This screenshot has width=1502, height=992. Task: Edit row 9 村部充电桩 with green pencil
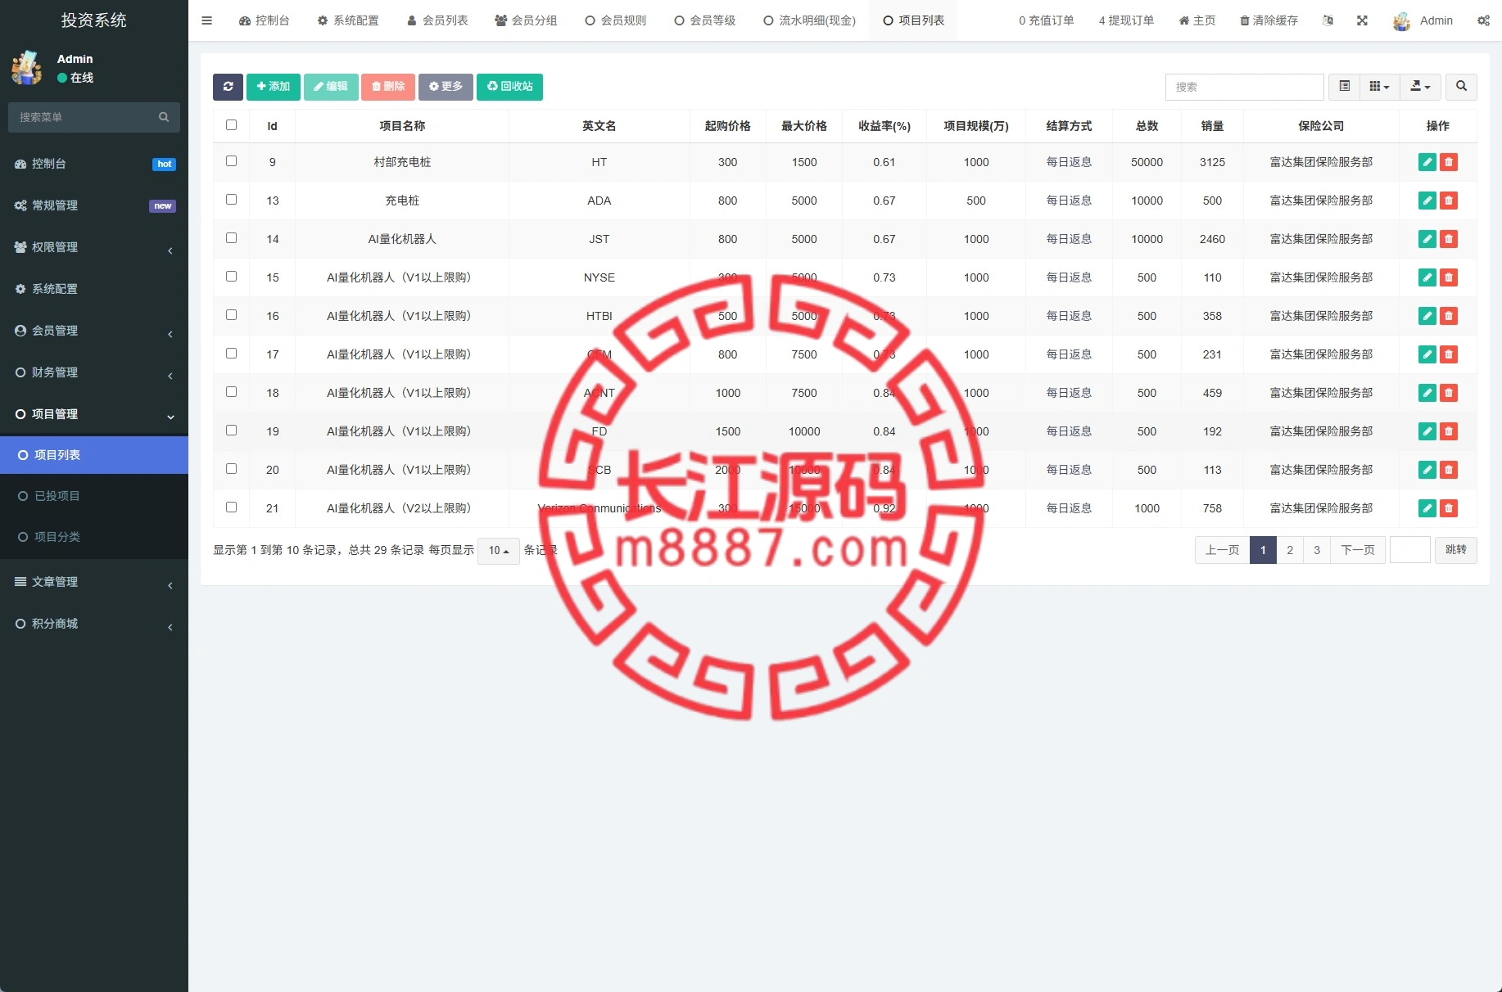1427,162
